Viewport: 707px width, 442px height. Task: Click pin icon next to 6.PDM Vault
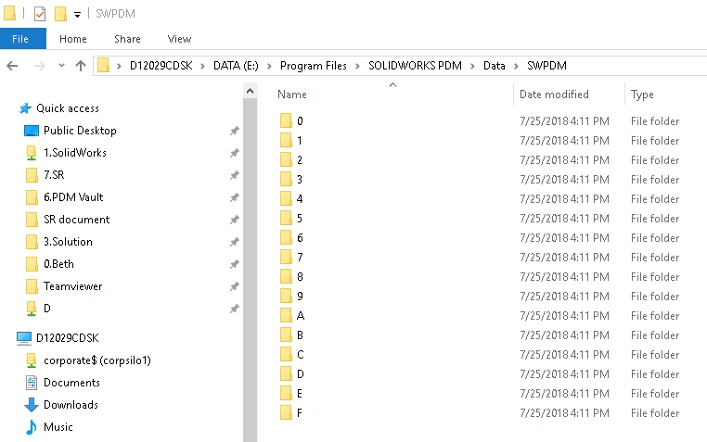point(235,197)
